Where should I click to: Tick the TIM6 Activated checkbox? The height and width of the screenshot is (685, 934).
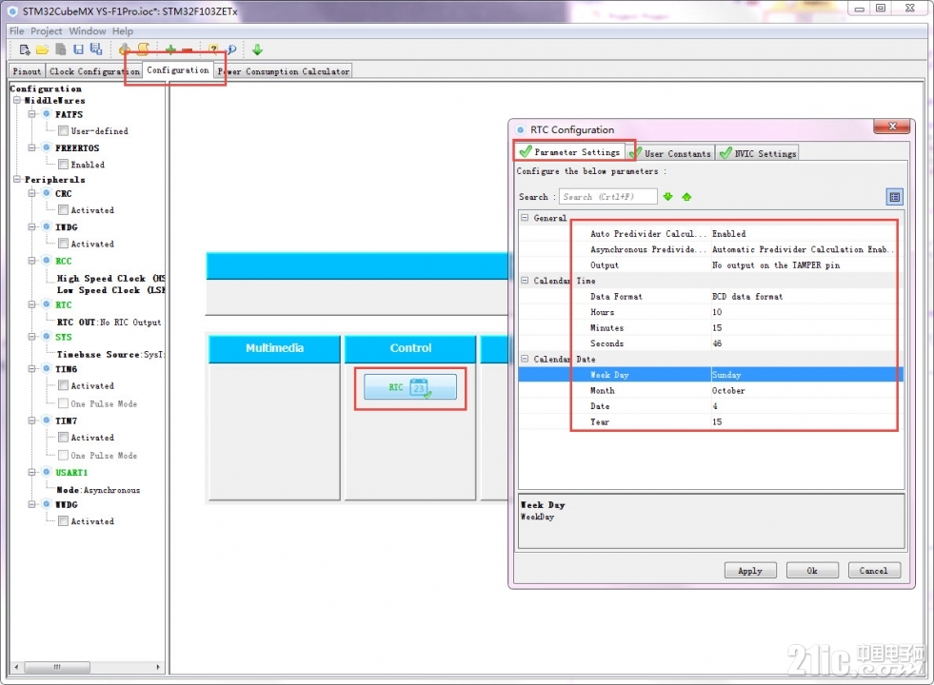point(63,385)
